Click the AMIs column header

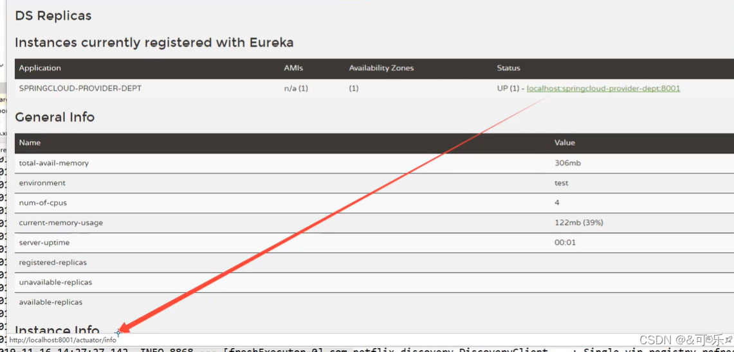point(293,68)
